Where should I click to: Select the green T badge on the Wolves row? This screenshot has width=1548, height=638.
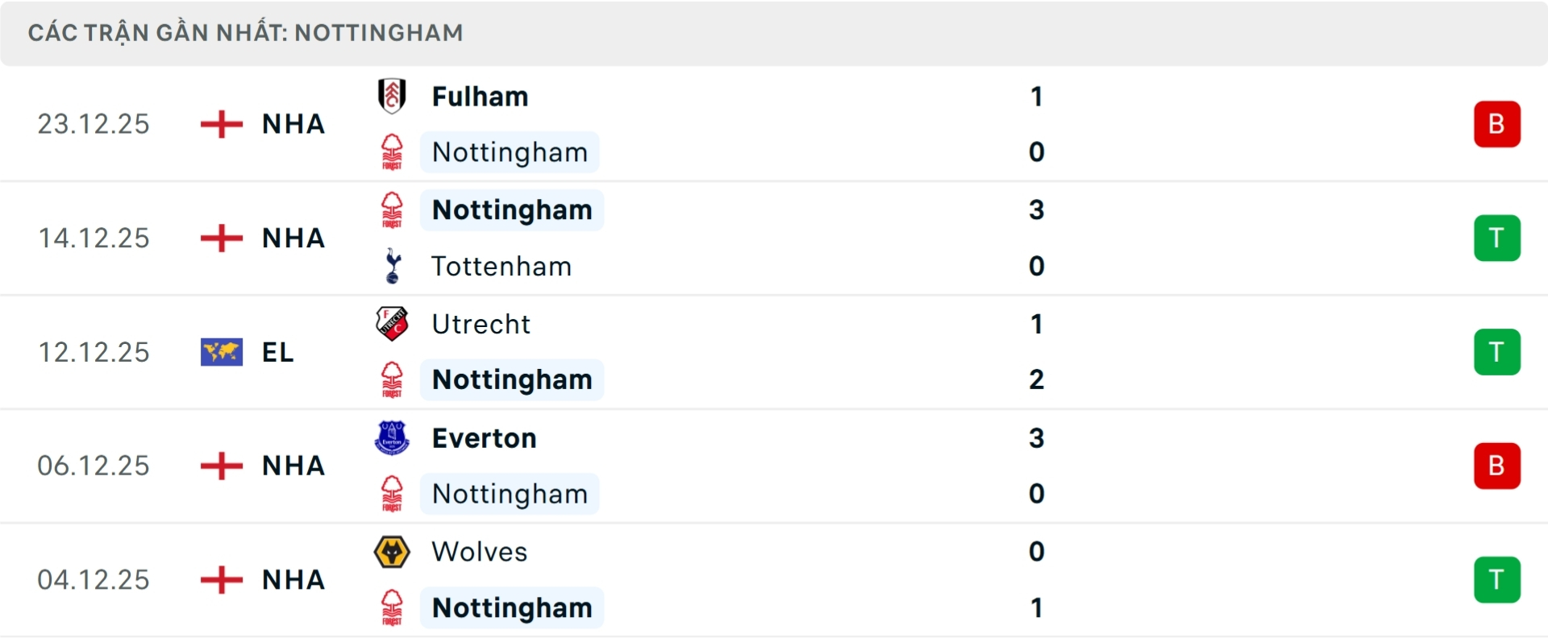coord(1497,579)
